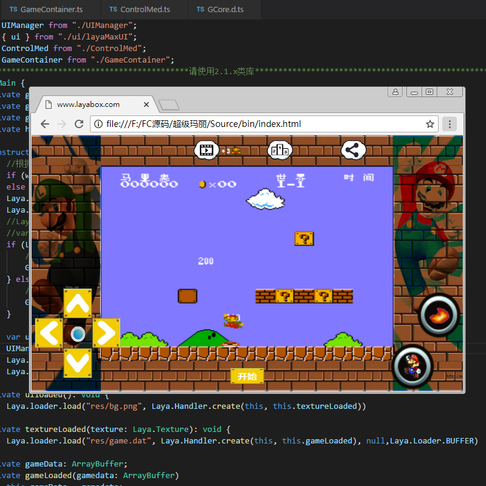Bookmark this page with the star icon
The image size is (486, 486).
point(430,124)
